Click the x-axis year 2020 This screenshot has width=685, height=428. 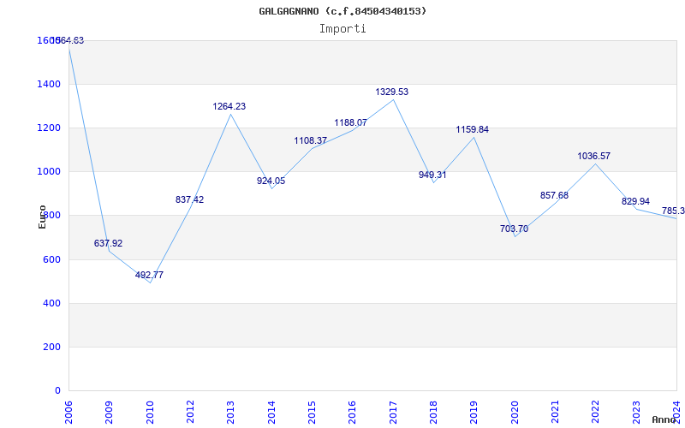(x=515, y=413)
